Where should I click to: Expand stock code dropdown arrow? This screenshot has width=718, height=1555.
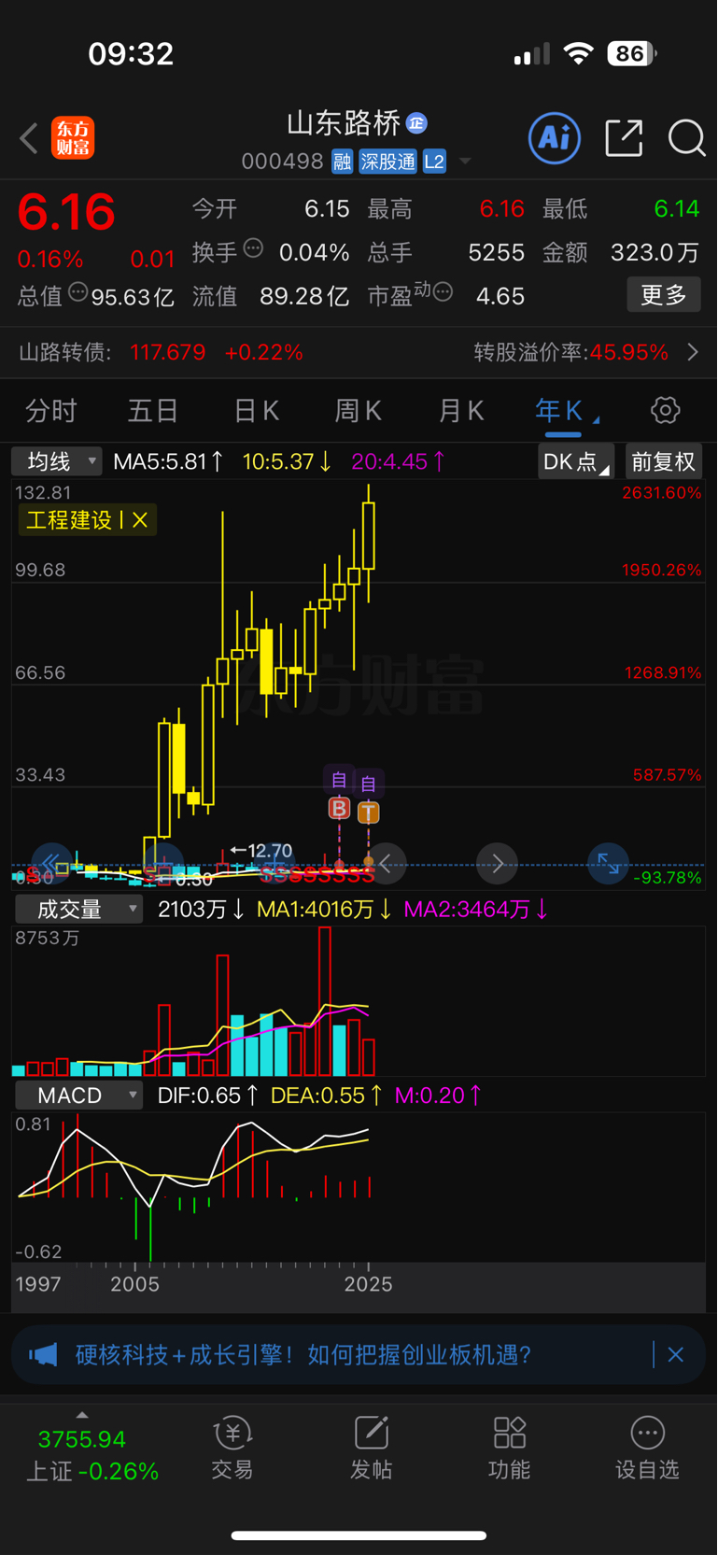pyautogui.click(x=465, y=162)
